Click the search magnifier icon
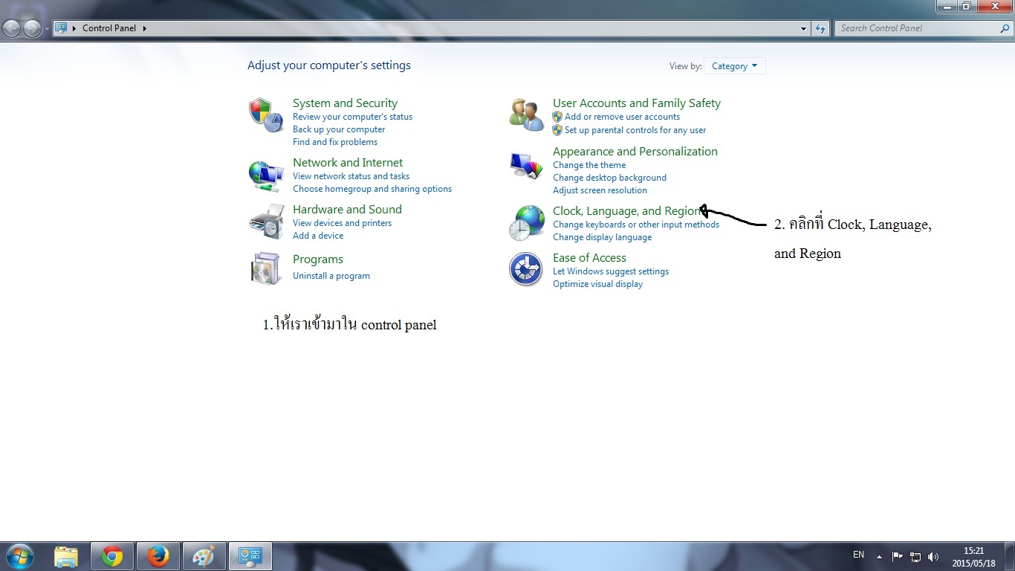 click(1005, 28)
